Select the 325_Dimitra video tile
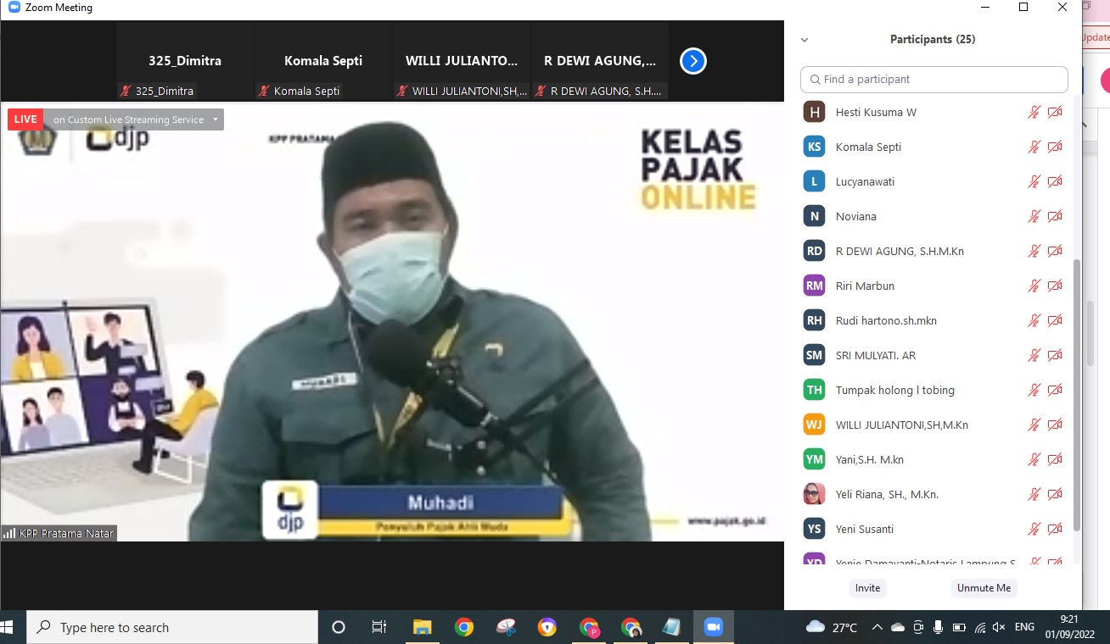This screenshot has height=644, width=1110. click(x=185, y=62)
